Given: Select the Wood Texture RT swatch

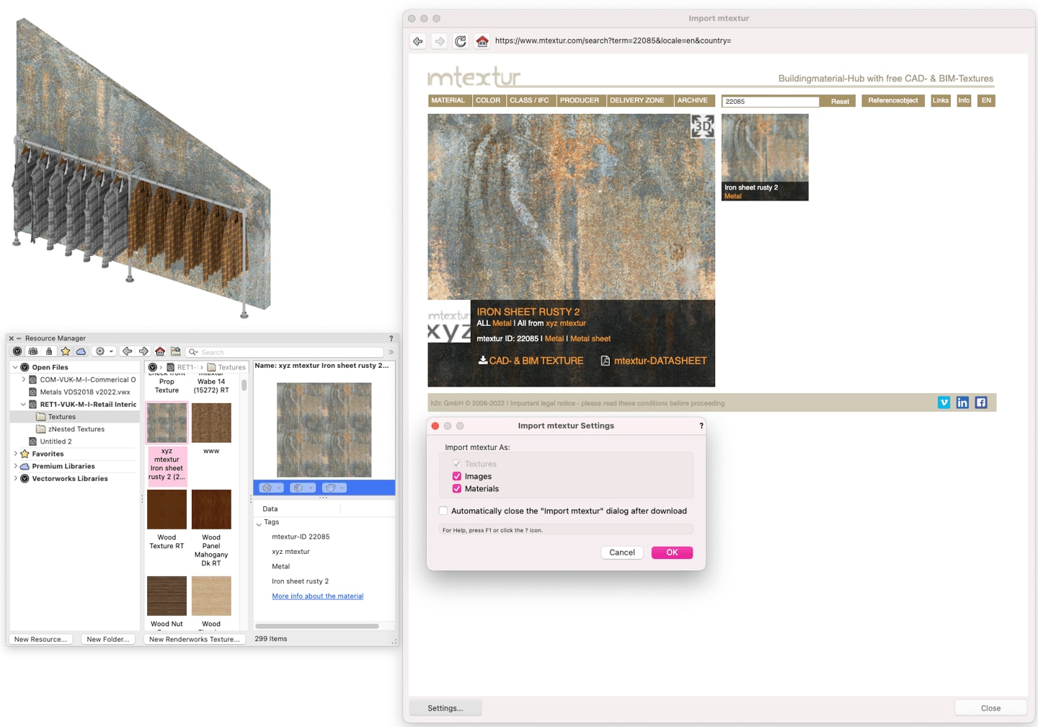Looking at the screenshot, I should 167,510.
